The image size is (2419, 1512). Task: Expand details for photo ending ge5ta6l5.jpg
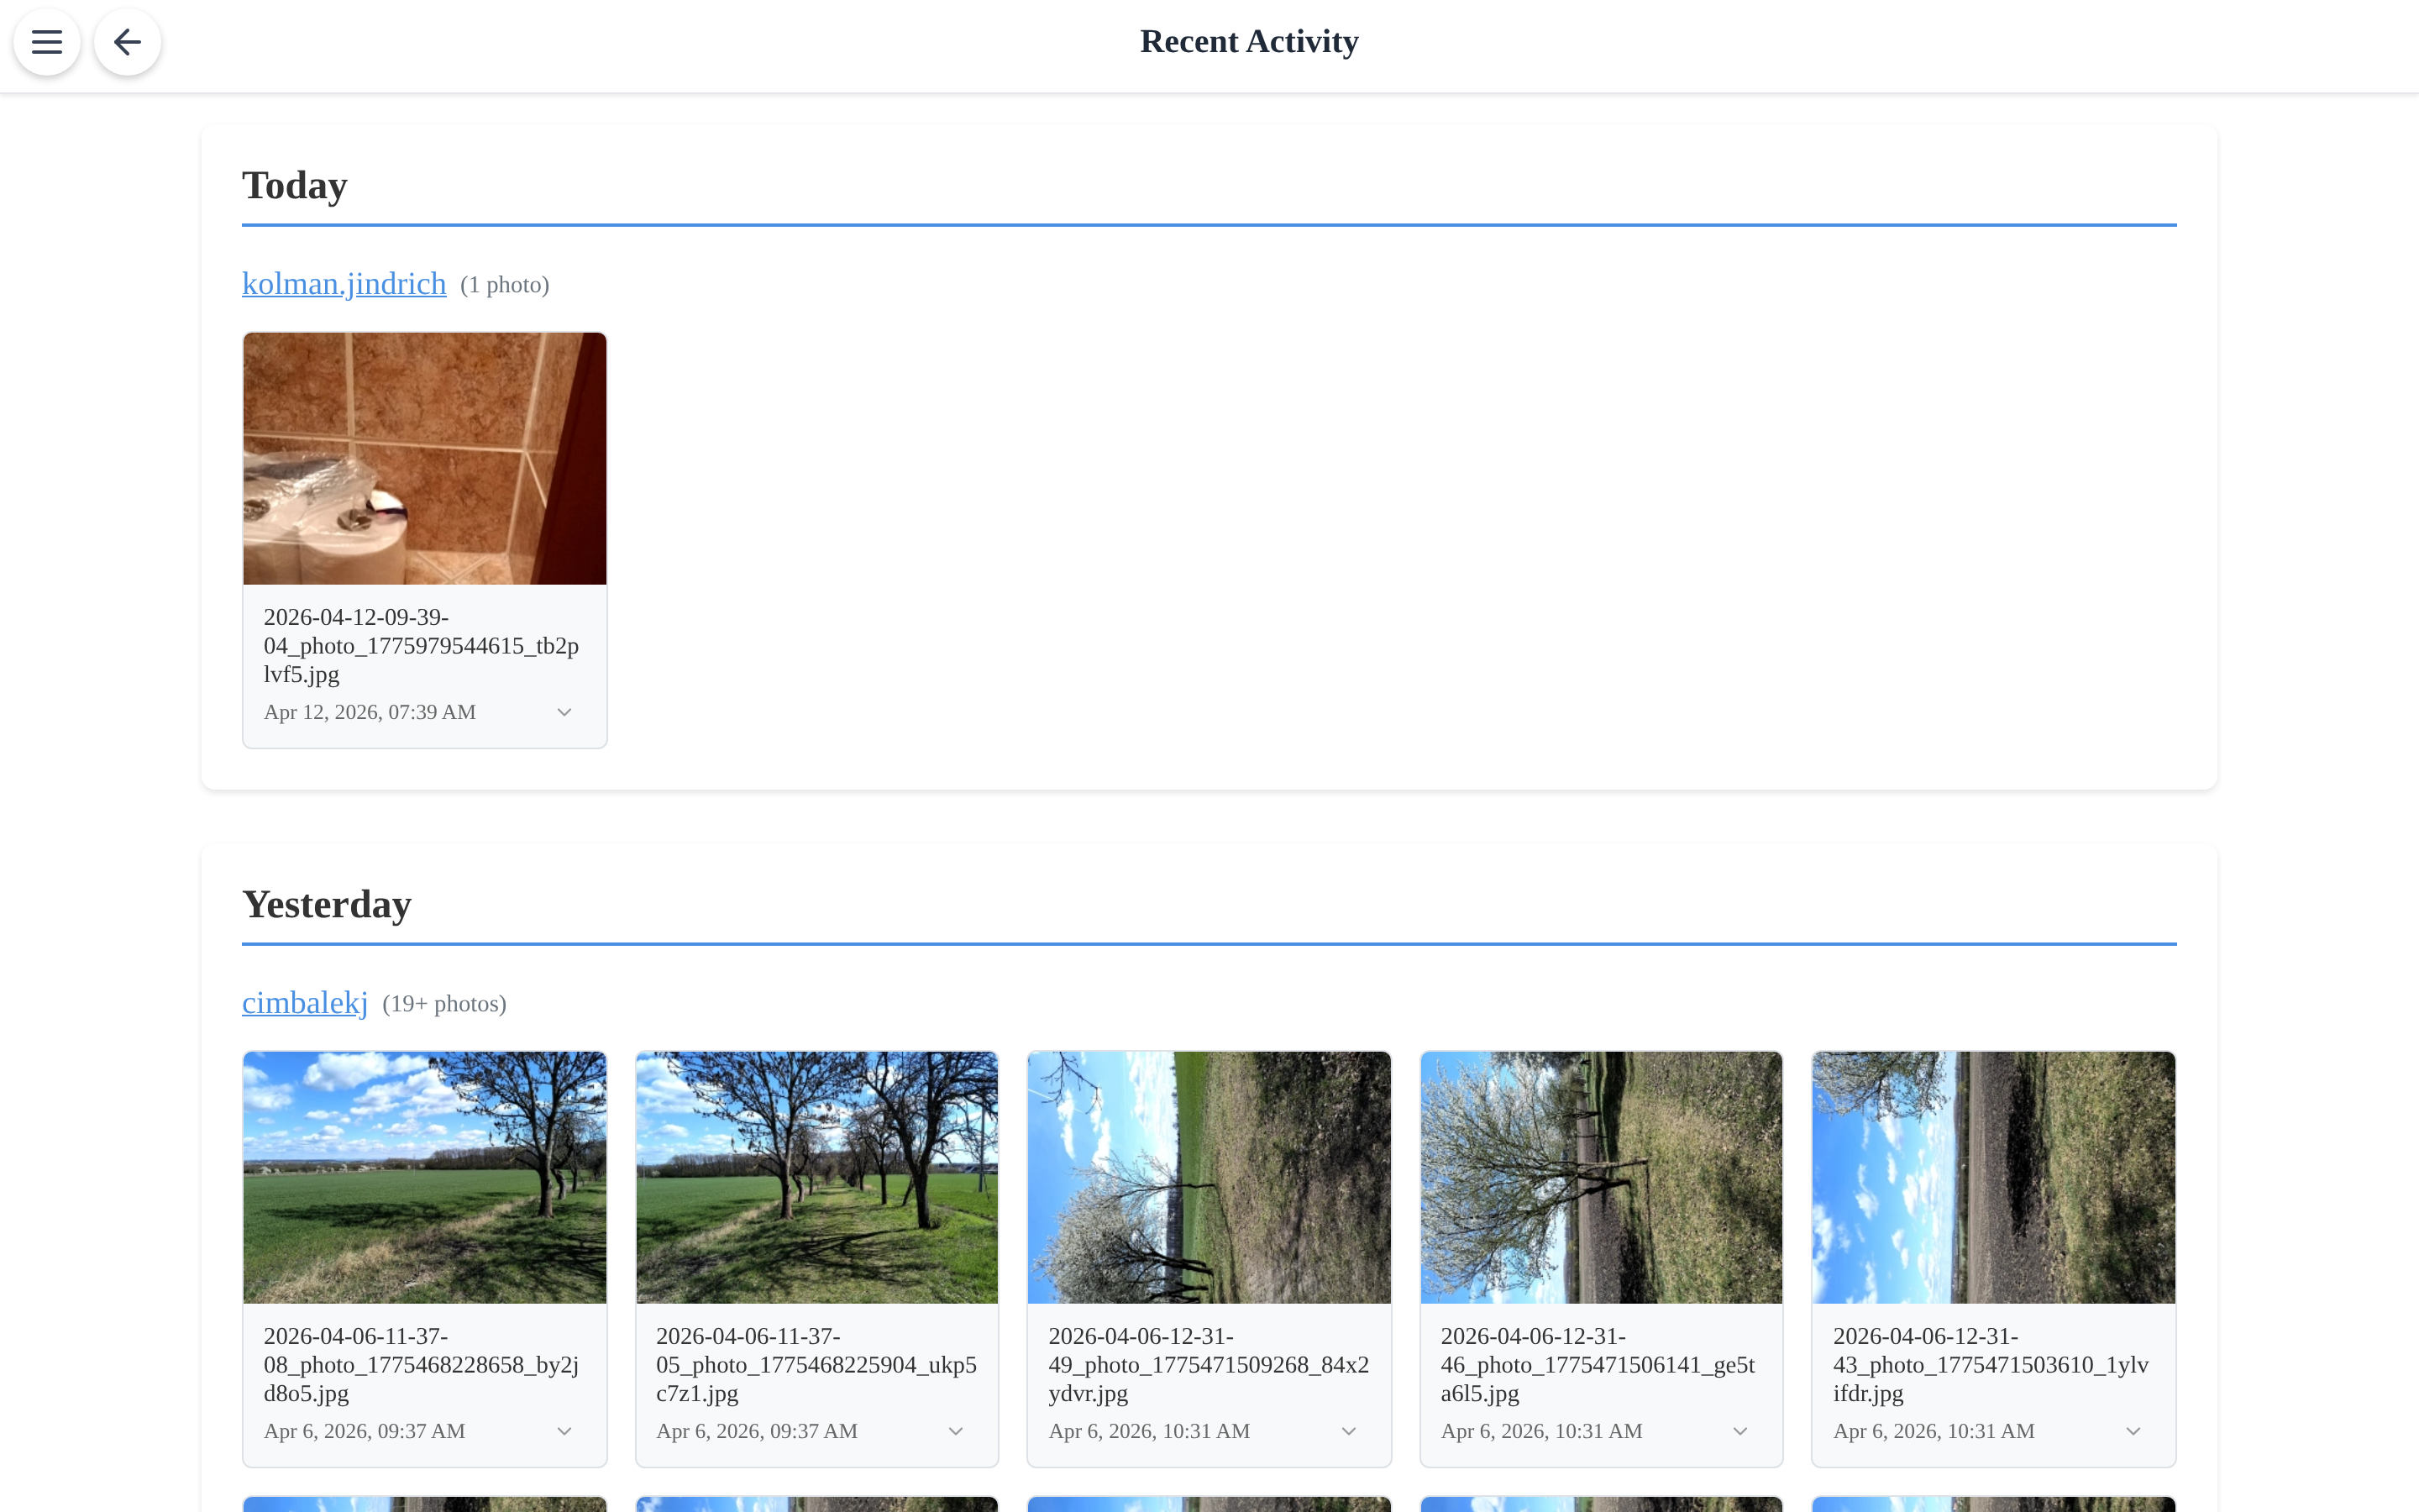coord(1741,1431)
